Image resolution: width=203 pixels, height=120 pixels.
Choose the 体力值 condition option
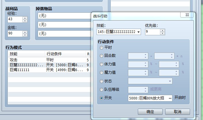click(101, 64)
